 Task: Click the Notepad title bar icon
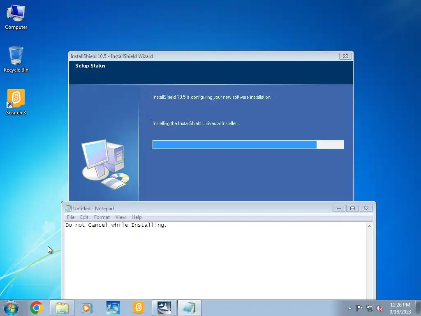(x=69, y=208)
